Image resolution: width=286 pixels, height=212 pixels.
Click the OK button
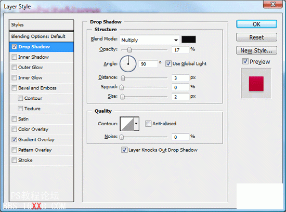pos(256,24)
